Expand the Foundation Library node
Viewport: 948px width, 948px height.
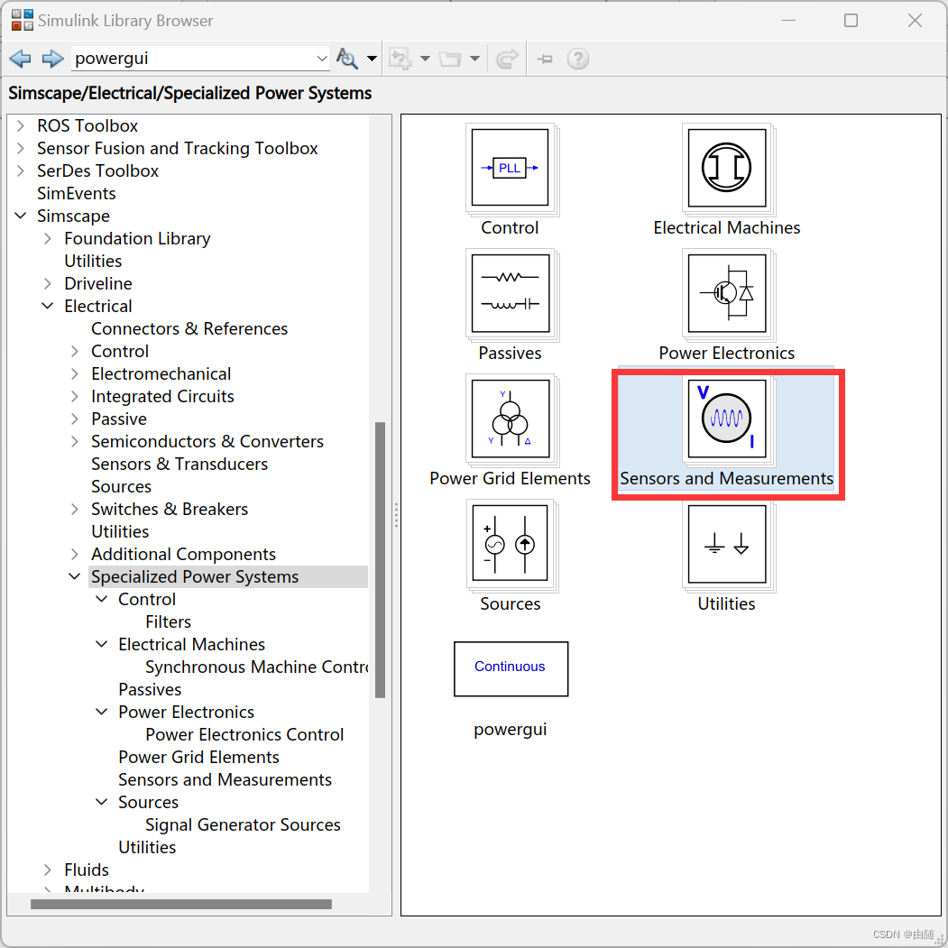click(x=48, y=238)
